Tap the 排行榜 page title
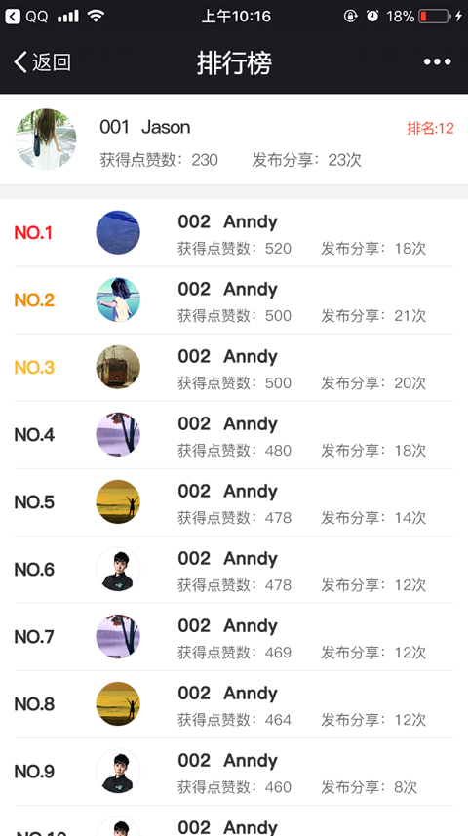 [x=235, y=62]
